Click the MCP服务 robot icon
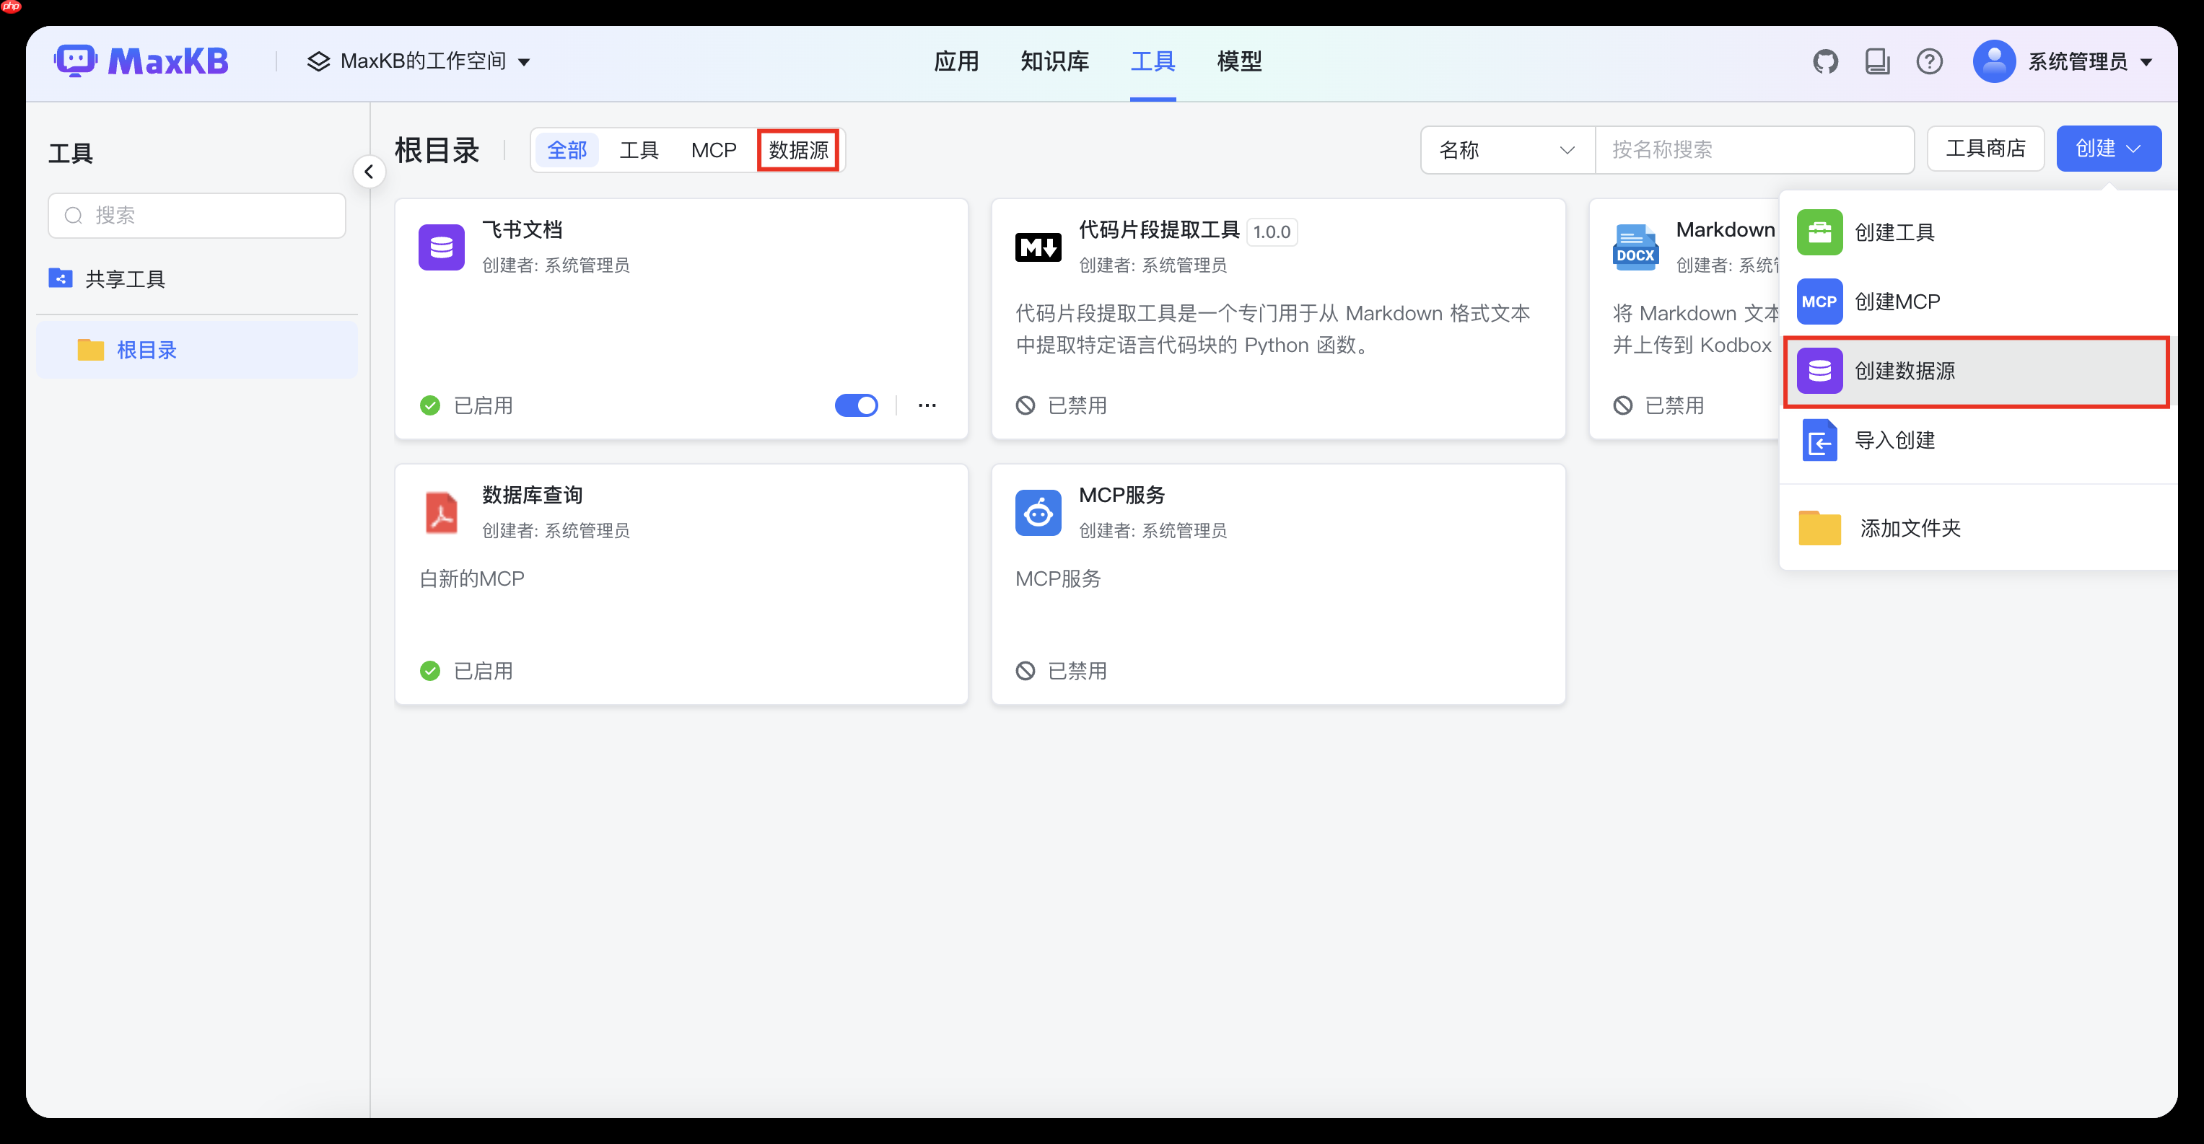The height and width of the screenshot is (1144, 2204). (1037, 511)
